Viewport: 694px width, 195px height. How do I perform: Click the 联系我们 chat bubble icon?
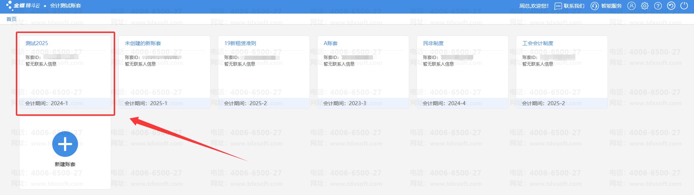click(x=558, y=6)
